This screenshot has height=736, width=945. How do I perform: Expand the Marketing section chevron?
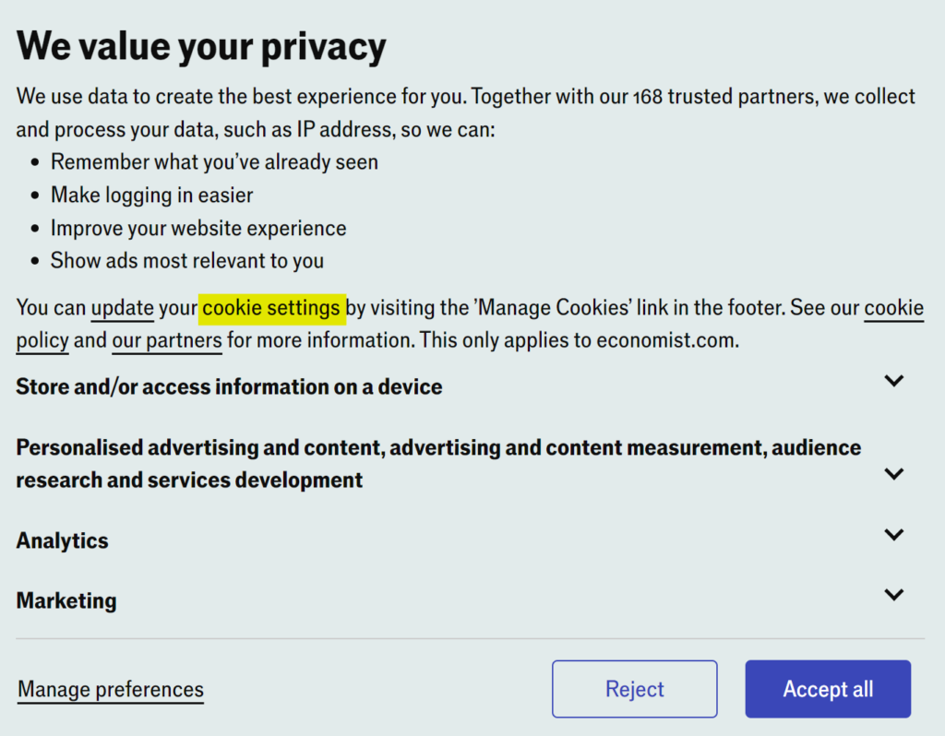pos(893,595)
